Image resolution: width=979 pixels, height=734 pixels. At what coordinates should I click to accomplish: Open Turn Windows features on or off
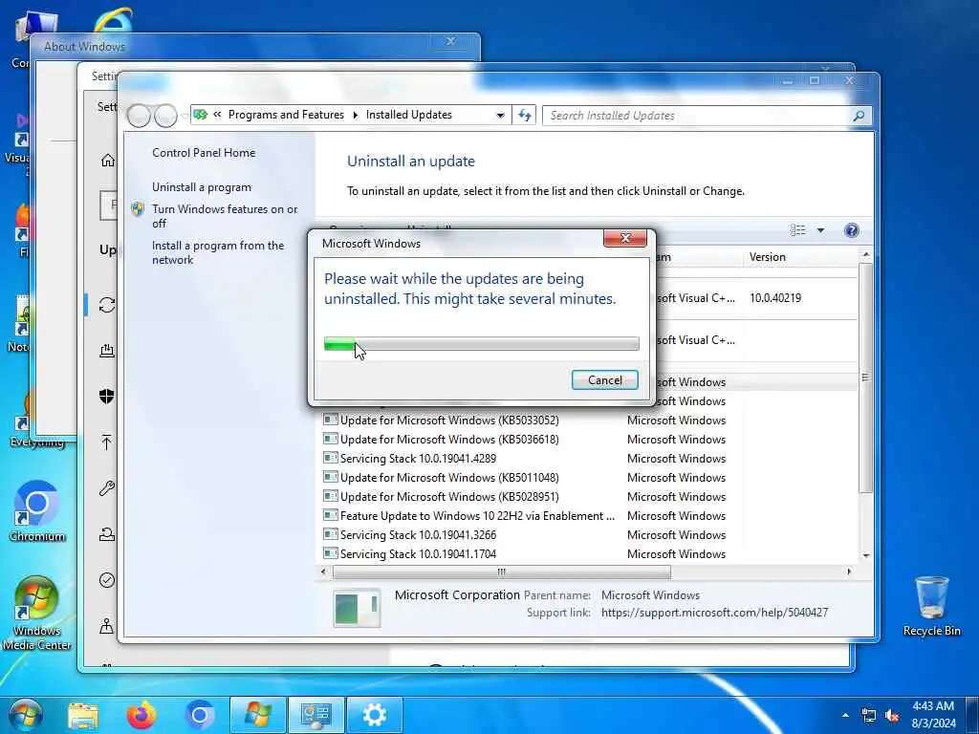pyautogui.click(x=225, y=216)
